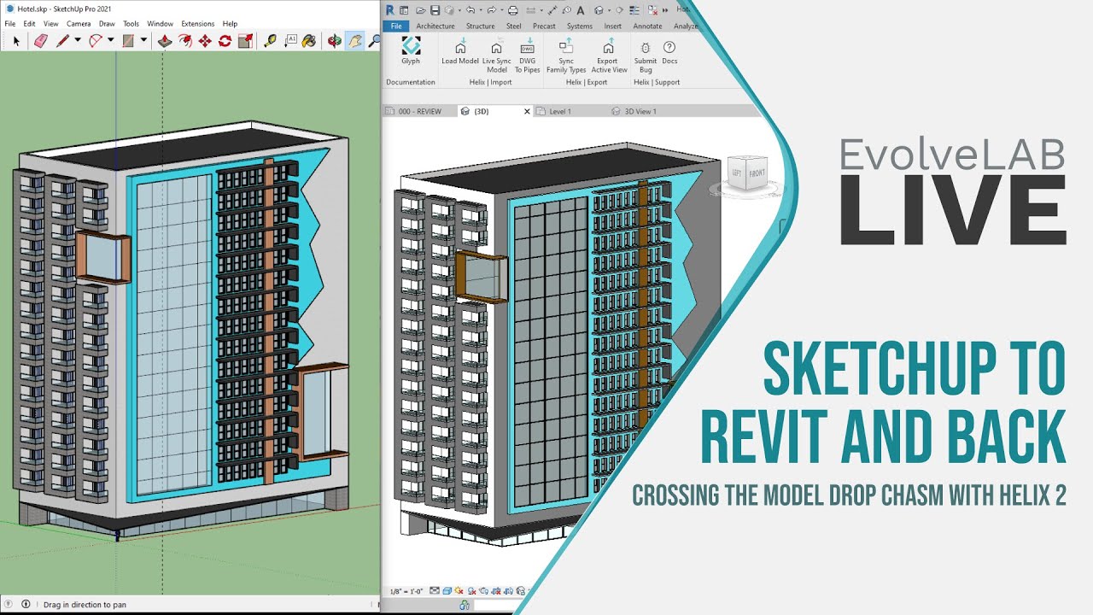
Task: Switch to the 000 - REVIEW view tab
Action: click(418, 111)
